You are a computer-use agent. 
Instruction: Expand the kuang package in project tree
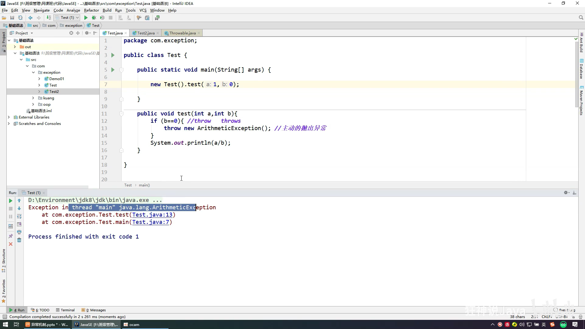(33, 98)
